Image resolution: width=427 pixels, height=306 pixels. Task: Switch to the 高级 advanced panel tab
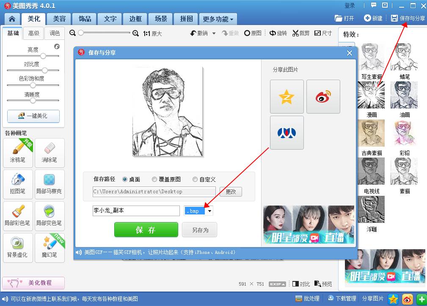point(33,33)
